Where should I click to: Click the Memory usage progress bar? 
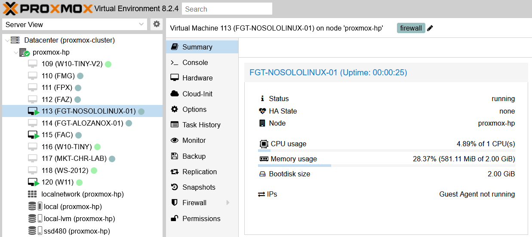point(387,165)
